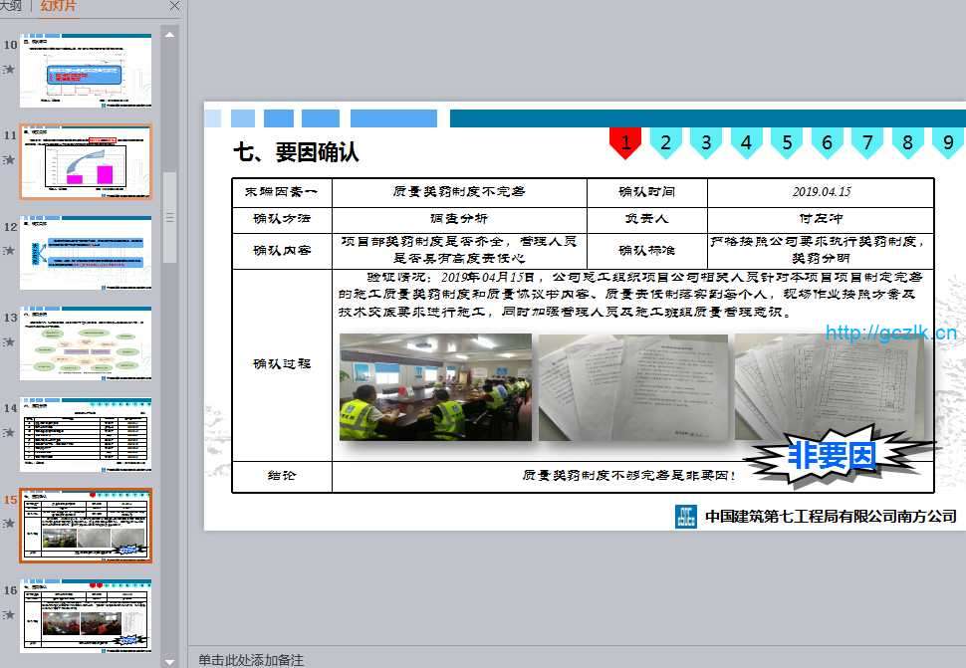This screenshot has height=668, width=966.
Task: Click the cyan number 9 marker
Action: [947, 143]
